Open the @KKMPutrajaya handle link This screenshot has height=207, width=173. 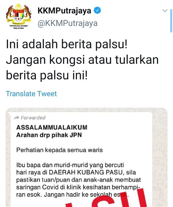coord(68,23)
